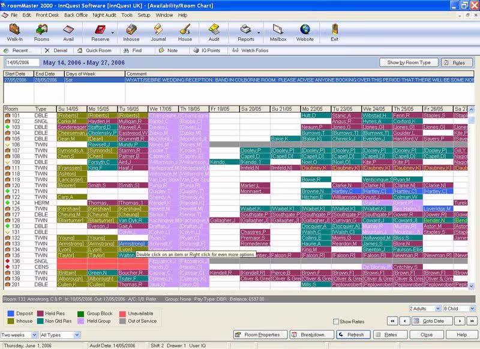Click the Breakdown button

[x=311, y=335]
